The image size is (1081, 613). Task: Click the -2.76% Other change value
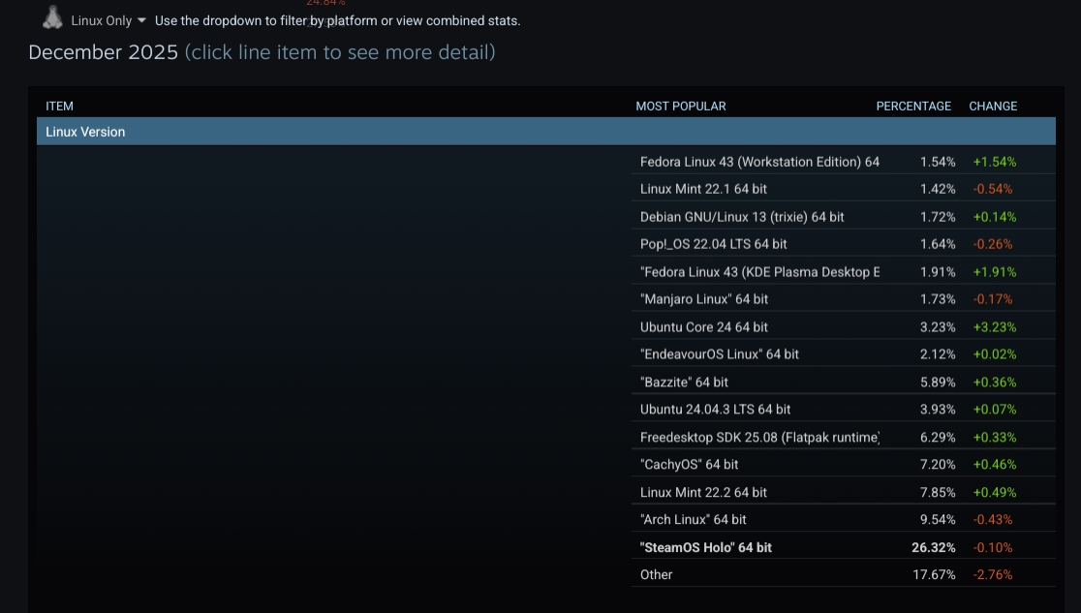(993, 574)
